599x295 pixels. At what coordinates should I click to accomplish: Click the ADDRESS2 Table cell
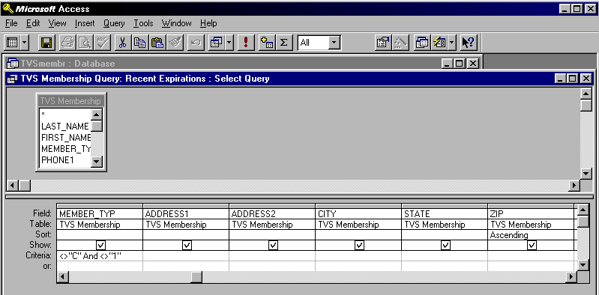coord(272,225)
